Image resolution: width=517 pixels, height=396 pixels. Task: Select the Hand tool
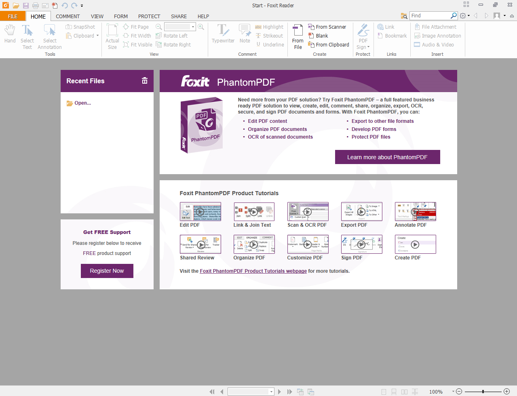[x=10, y=34]
